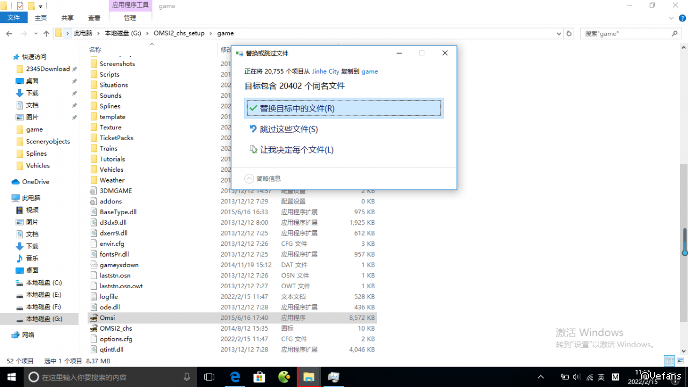Click the 英 input language indicator
This screenshot has height=387, width=688.
pos(601,377)
